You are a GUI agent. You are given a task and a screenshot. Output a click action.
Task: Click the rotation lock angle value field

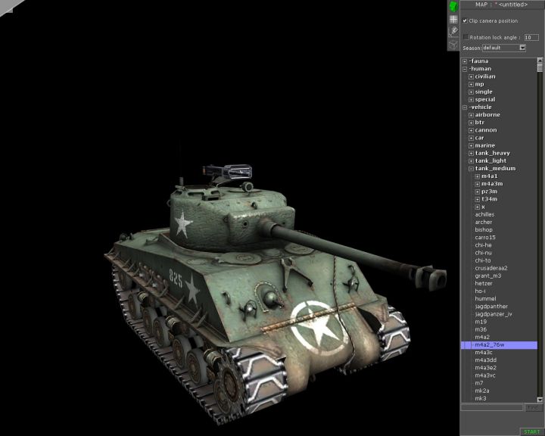pyautogui.click(x=531, y=36)
